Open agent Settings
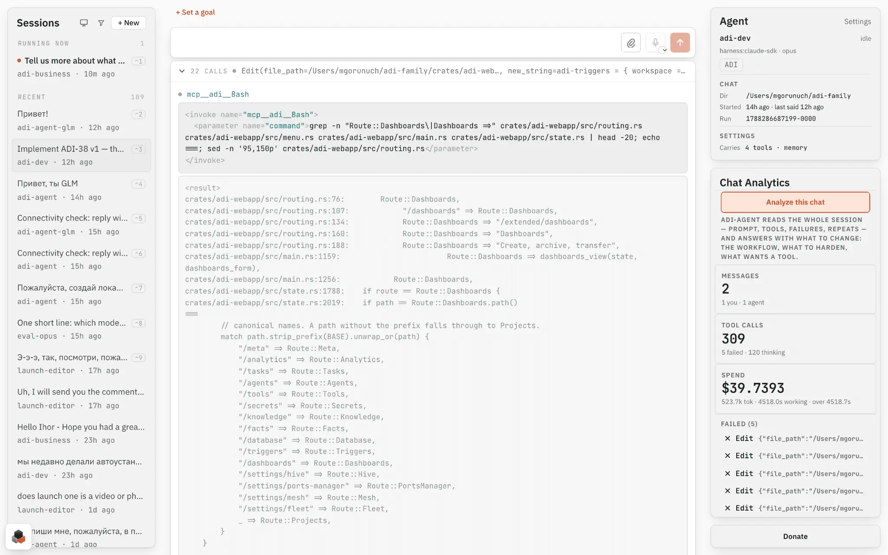 click(x=857, y=22)
